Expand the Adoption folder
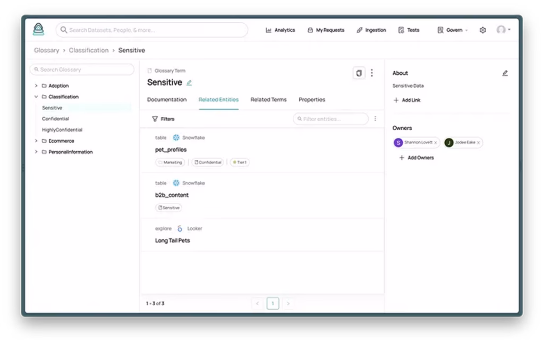The height and width of the screenshot is (345, 544). coord(36,86)
